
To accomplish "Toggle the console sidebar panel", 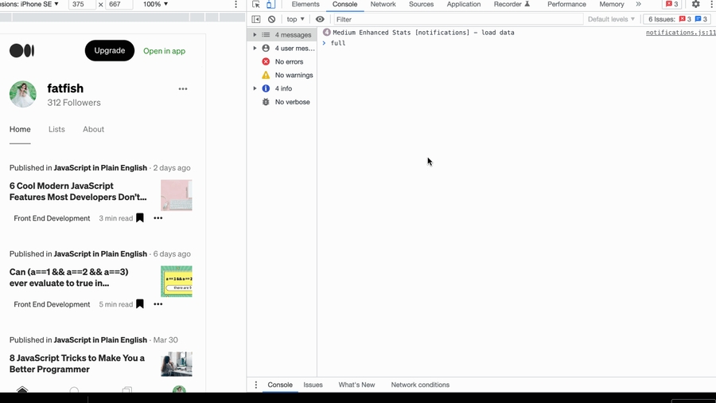I will (256, 19).
